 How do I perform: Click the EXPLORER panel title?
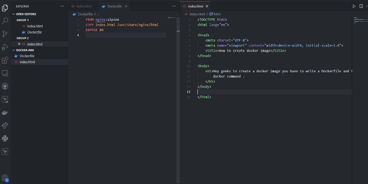tap(22, 6)
